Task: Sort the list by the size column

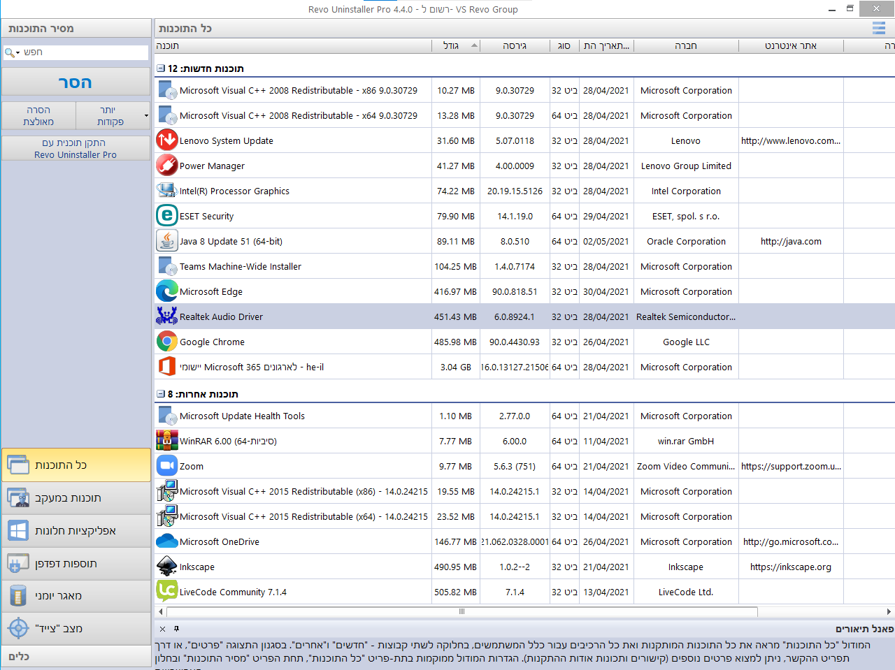Action: coord(456,45)
